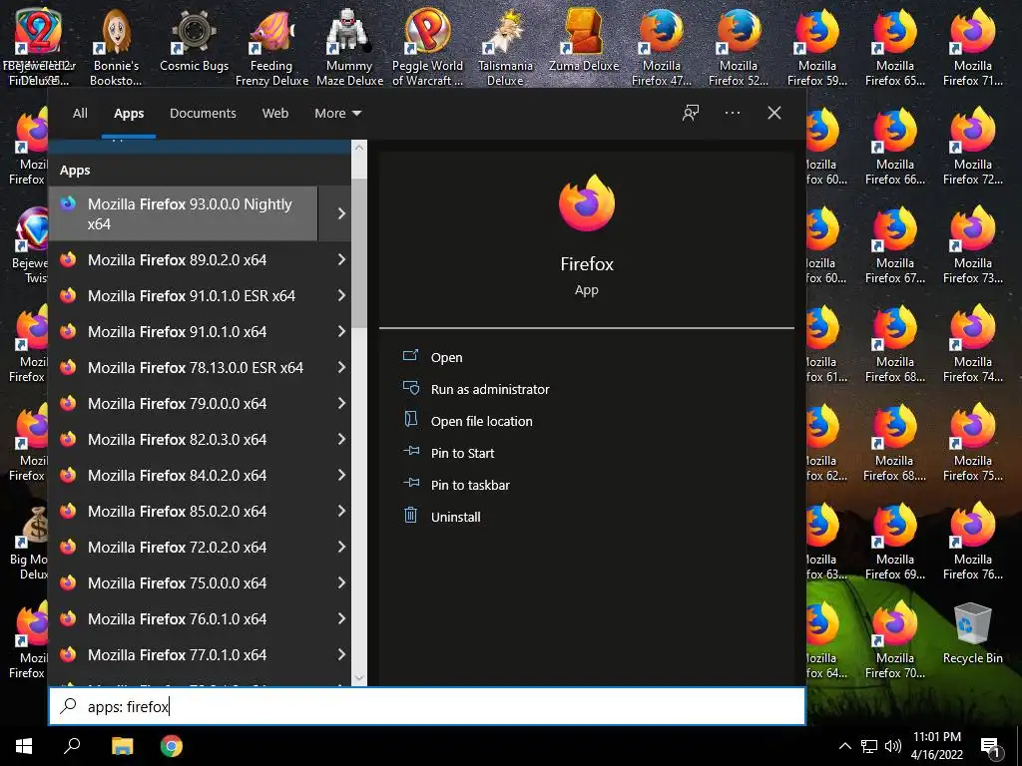Click the search feedback icon

point(691,113)
